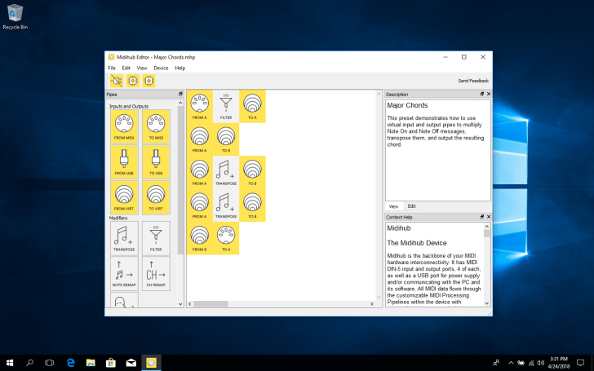Pick the NOTE REMAP modifier

124,274
